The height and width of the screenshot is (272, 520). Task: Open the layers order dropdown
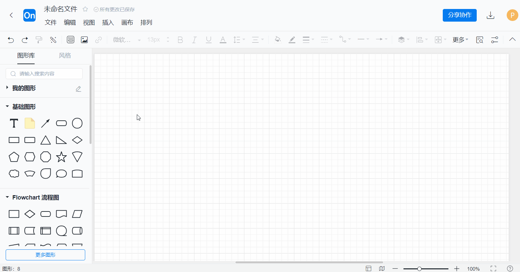403,40
